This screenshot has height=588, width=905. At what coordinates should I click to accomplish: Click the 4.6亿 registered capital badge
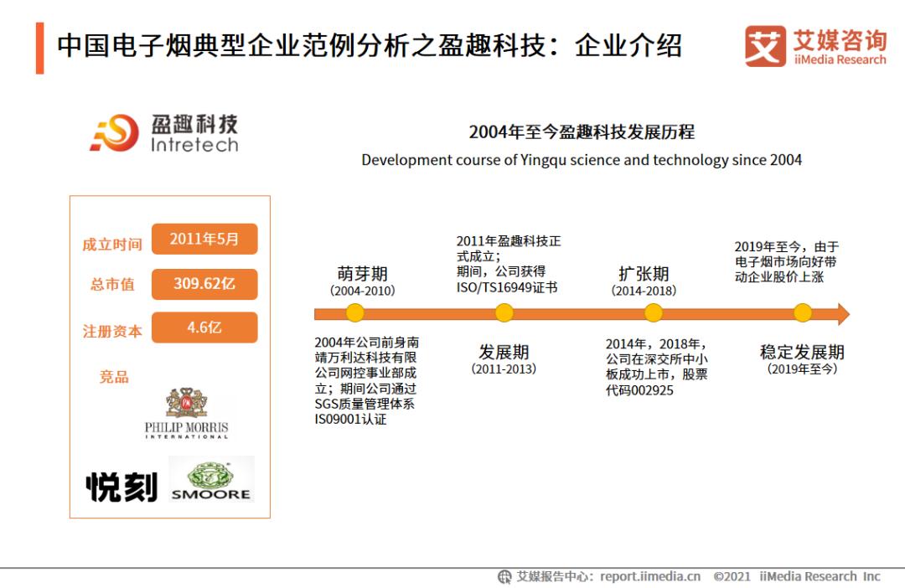click(205, 327)
